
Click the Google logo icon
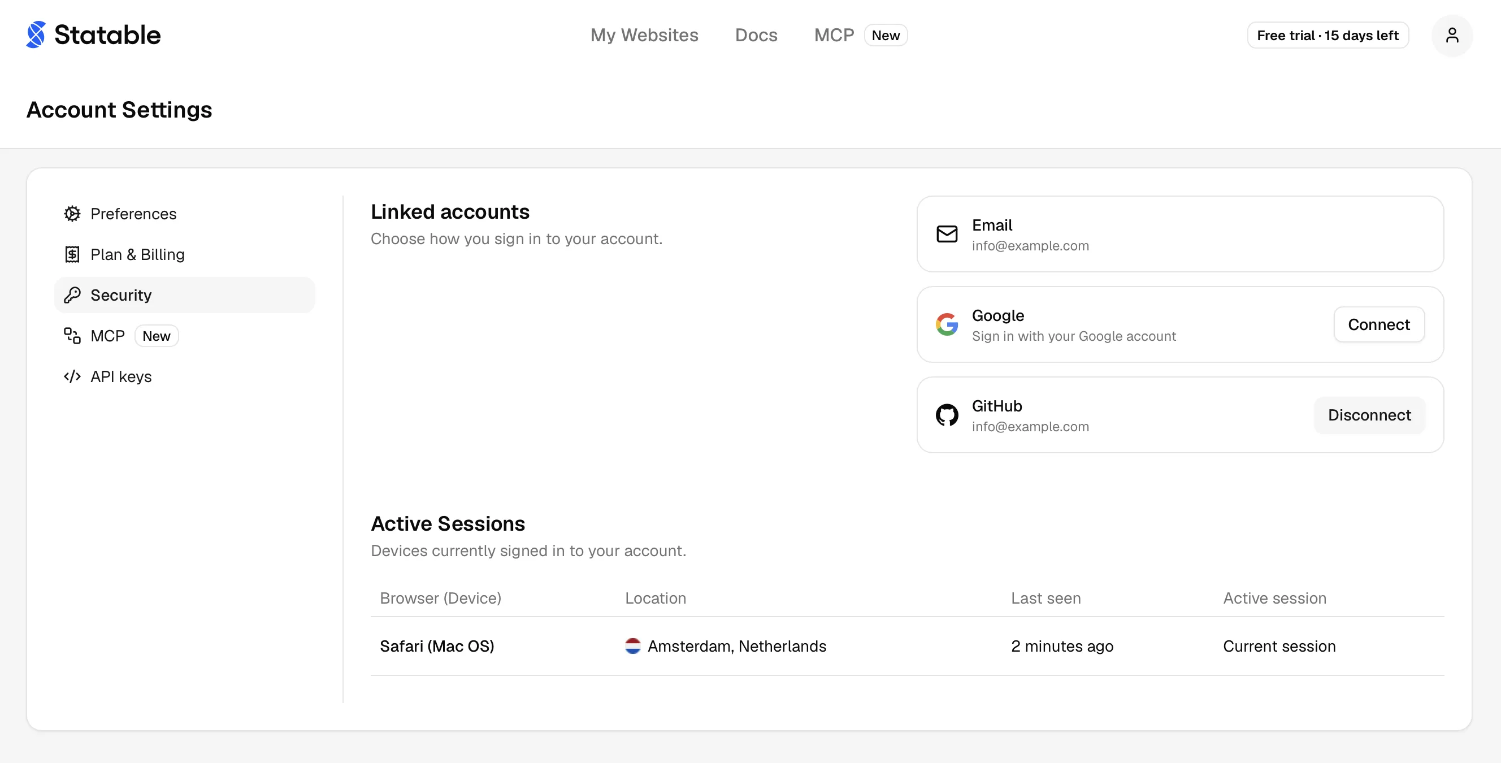click(947, 324)
